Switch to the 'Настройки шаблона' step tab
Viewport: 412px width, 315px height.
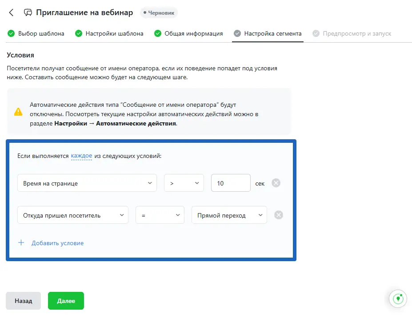[114, 33]
